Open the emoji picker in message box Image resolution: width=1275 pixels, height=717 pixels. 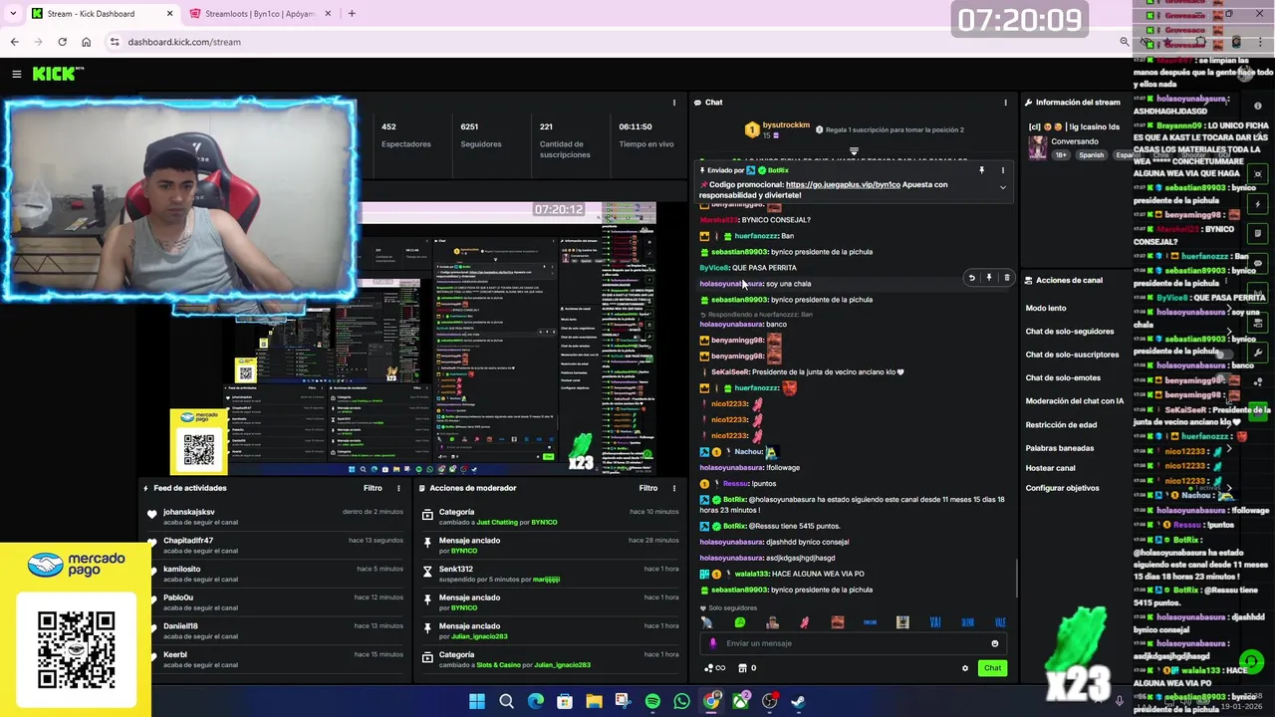pos(994,643)
